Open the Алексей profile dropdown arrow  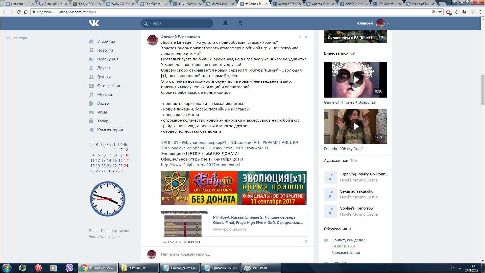(x=388, y=24)
